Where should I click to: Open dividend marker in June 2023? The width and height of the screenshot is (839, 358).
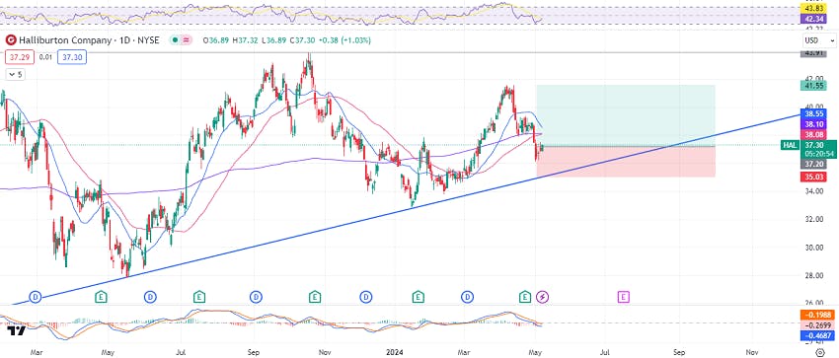[x=150, y=297]
